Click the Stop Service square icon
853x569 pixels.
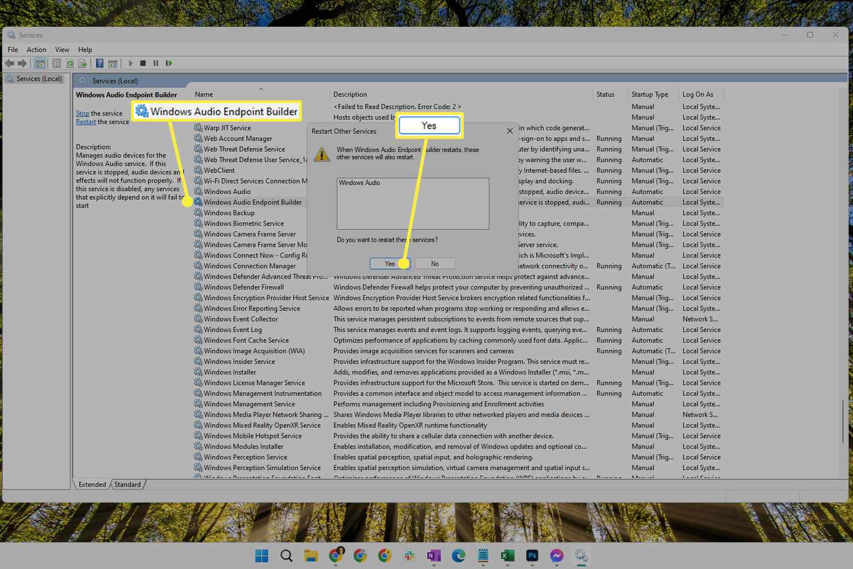tap(143, 63)
